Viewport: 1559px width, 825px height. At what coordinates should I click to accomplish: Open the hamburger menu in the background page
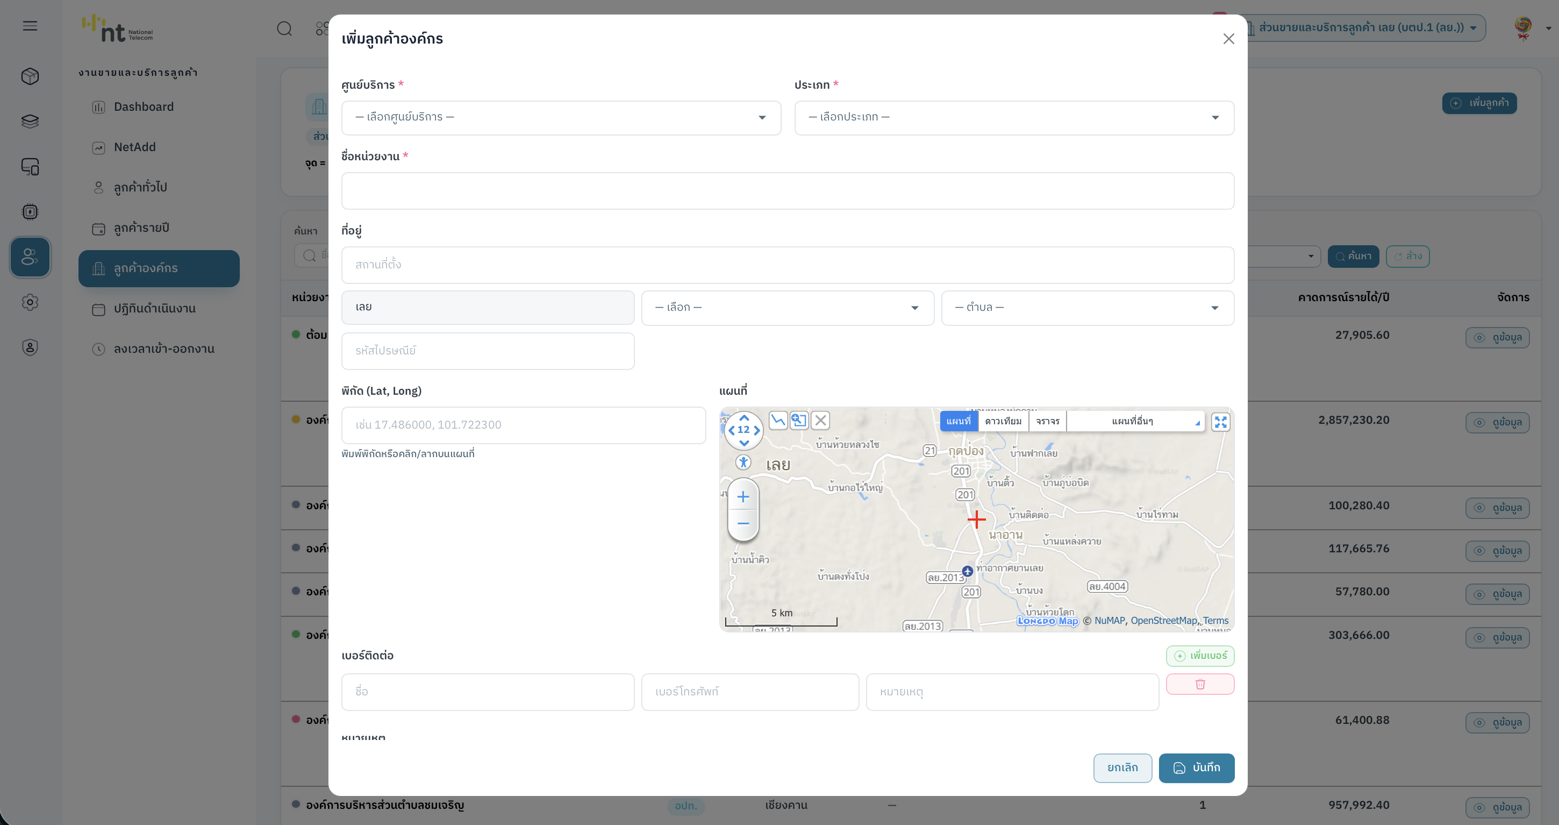tap(30, 25)
